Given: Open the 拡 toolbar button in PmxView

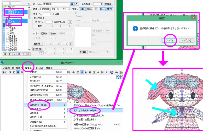Looking at the screenshot, I should [90, 73].
